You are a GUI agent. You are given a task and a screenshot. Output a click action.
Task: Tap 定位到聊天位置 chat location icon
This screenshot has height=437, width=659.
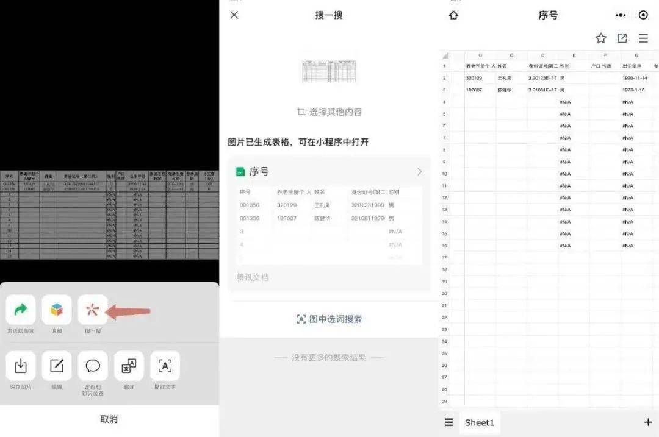point(92,365)
